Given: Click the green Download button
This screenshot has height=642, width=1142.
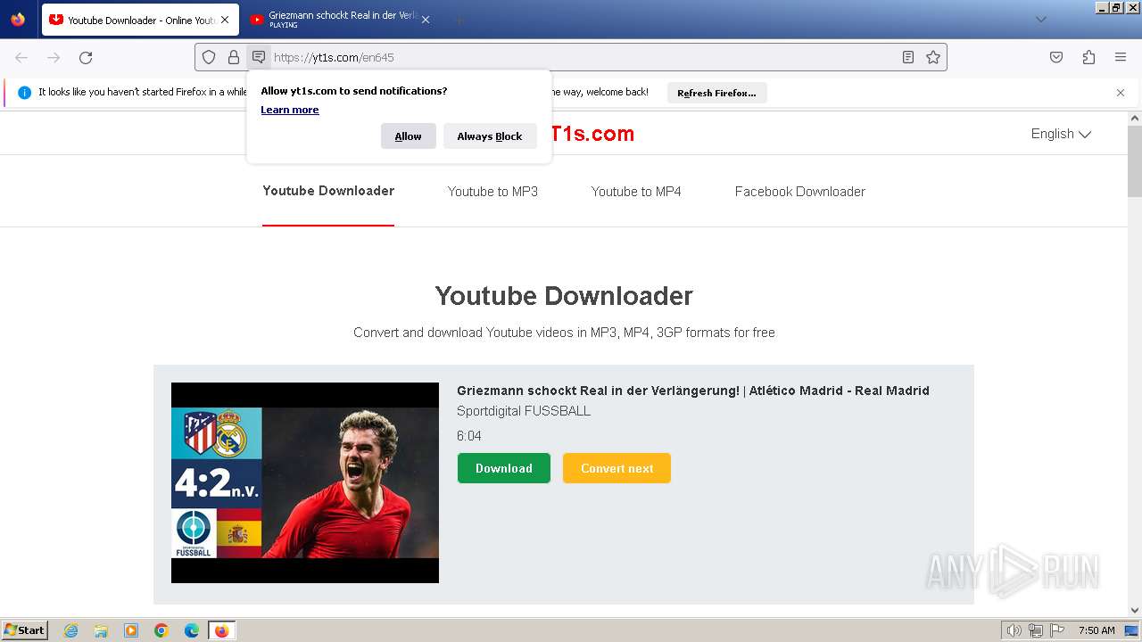Looking at the screenshot, I should [504, 468].
